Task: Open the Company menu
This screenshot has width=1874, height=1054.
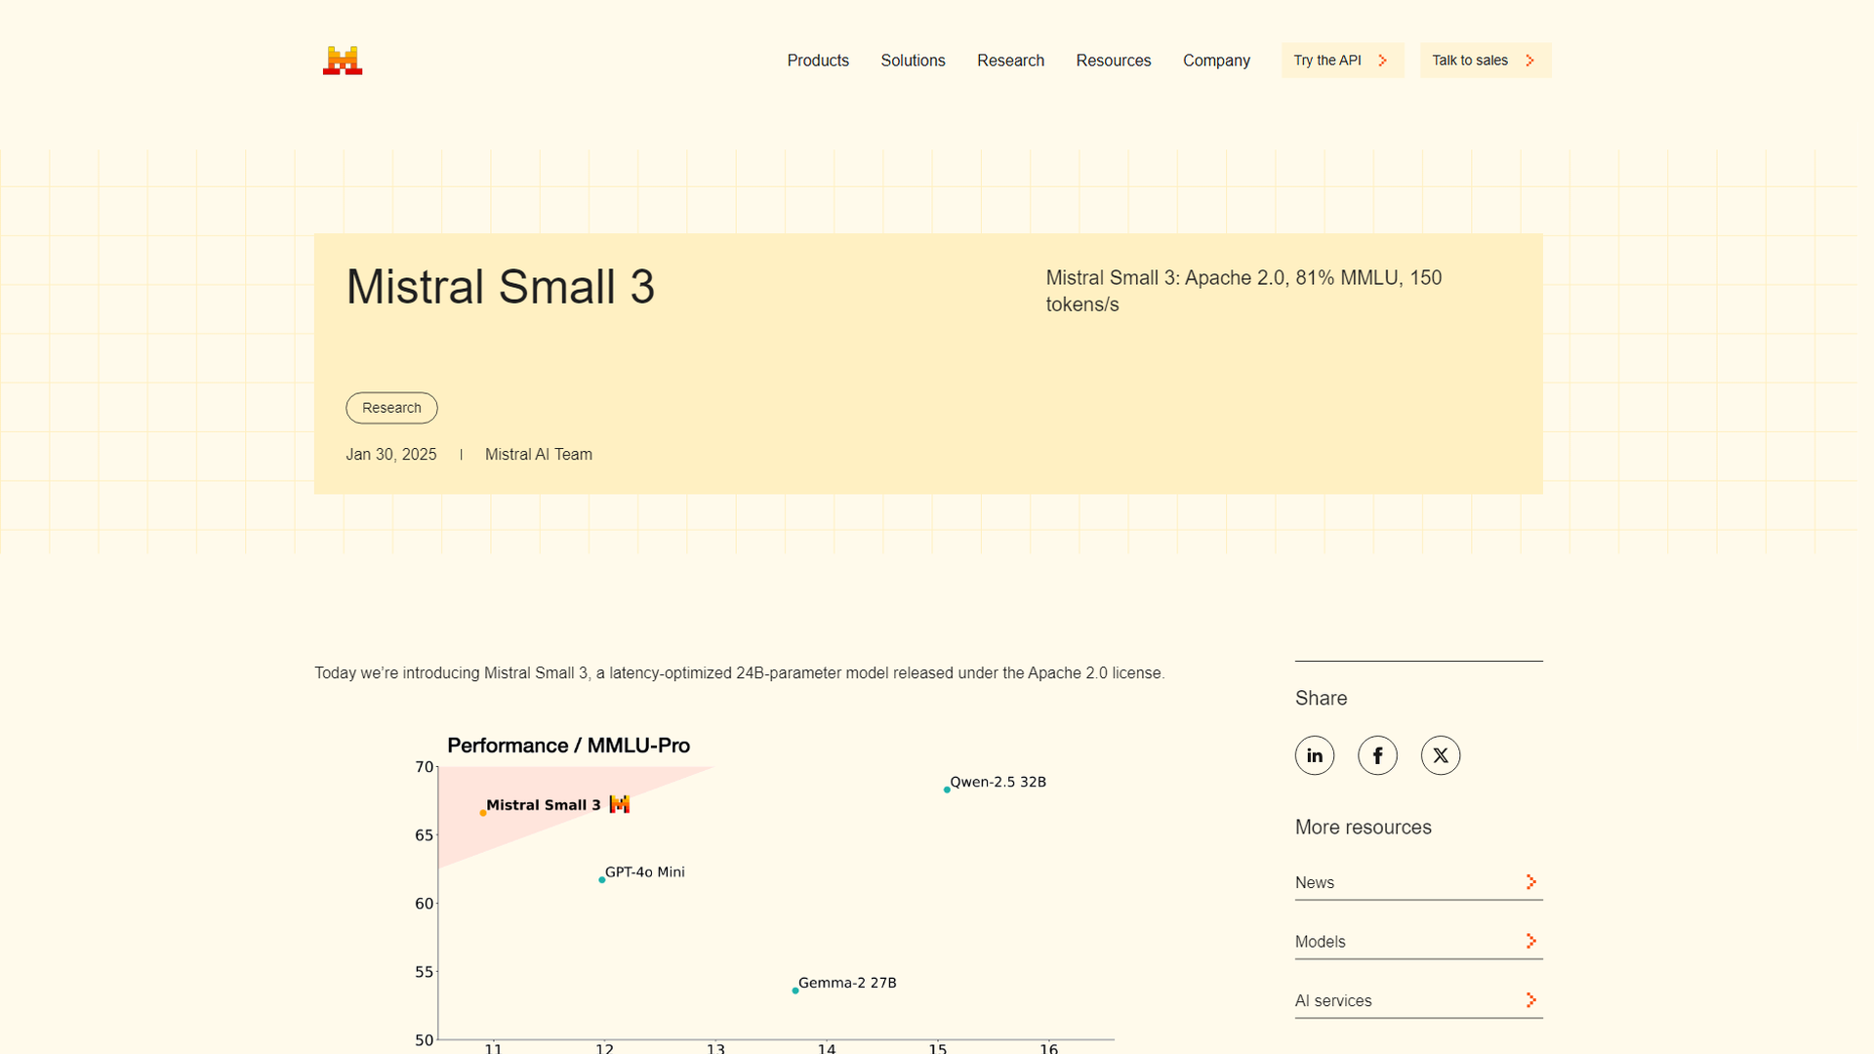Action: click(1216, 61)
